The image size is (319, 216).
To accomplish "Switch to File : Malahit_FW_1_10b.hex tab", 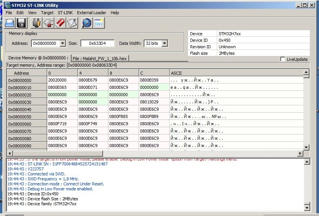I will pos(100,59).
